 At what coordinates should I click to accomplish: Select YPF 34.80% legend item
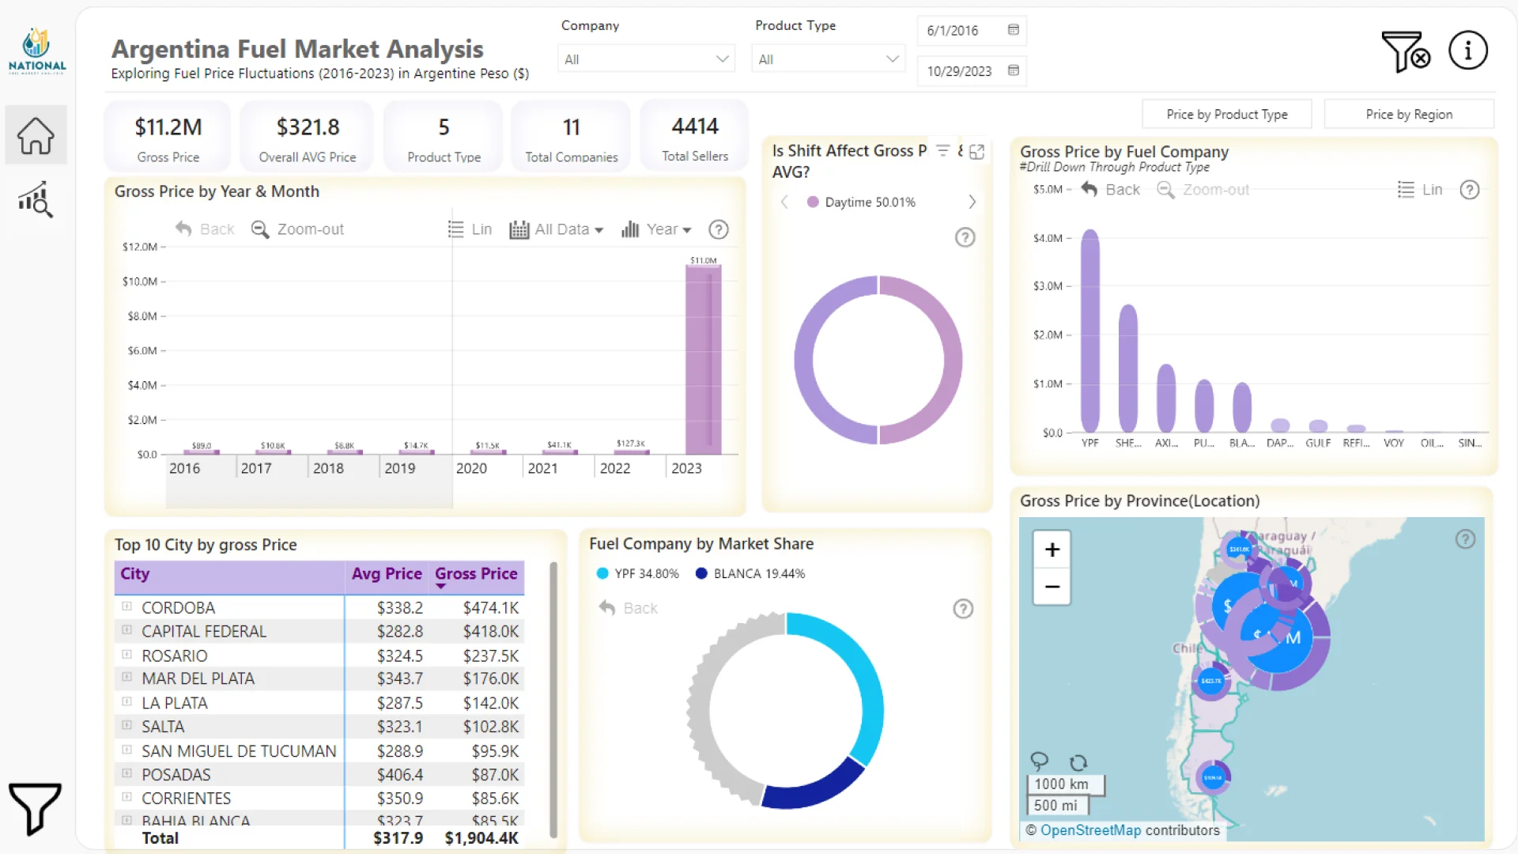(638, 574)
